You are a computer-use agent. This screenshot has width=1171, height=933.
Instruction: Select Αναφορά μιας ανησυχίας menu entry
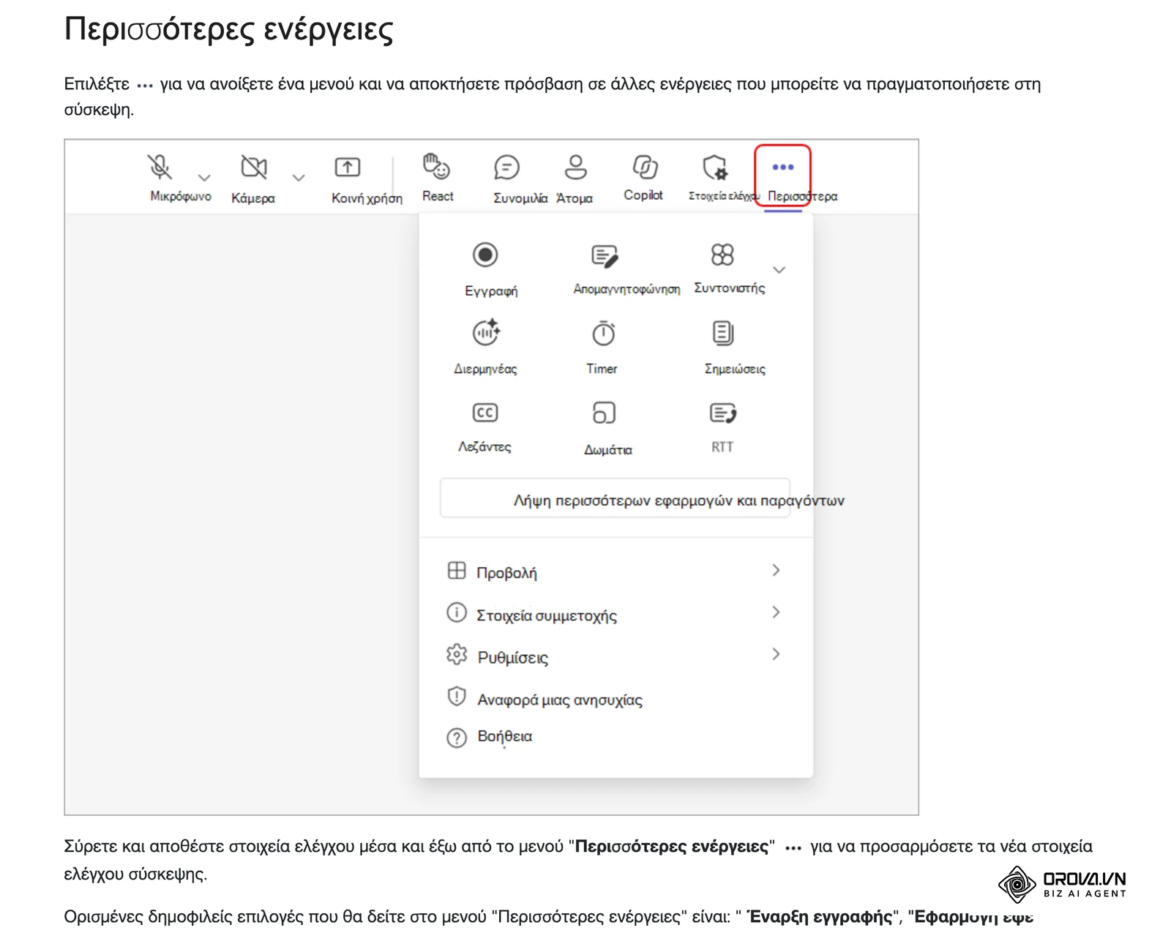pos(615,697)
